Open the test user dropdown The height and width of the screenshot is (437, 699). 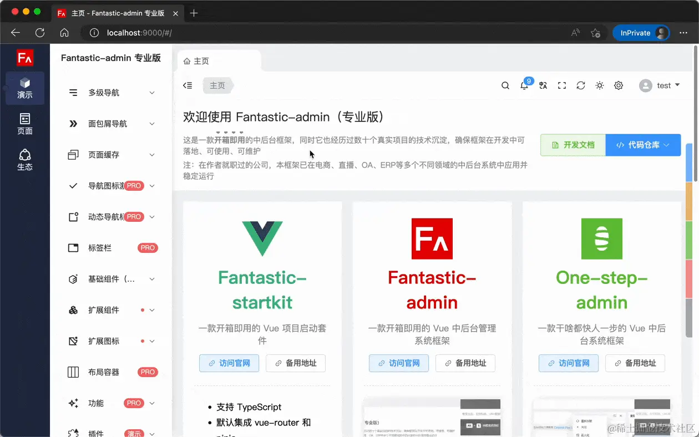(x=660, y=85)
